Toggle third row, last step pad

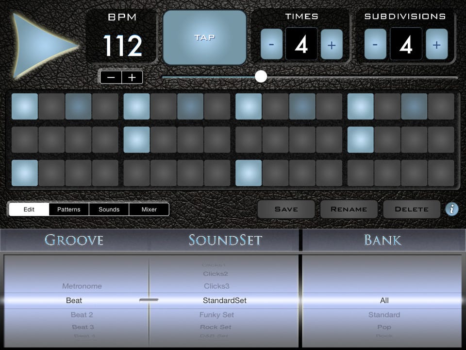(441, 173)
